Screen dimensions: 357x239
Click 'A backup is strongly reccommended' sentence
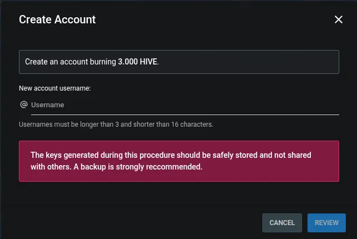138,167
